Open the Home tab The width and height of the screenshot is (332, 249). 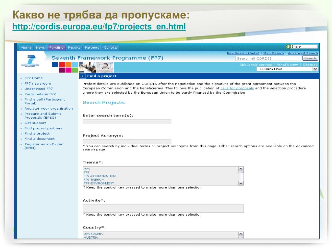(26, 48)
